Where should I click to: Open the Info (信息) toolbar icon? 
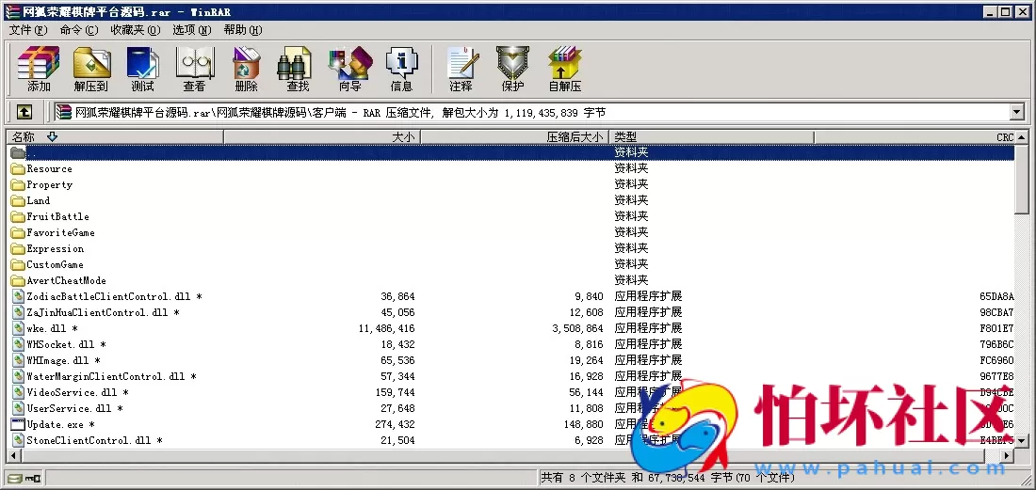tap(402, 69)
